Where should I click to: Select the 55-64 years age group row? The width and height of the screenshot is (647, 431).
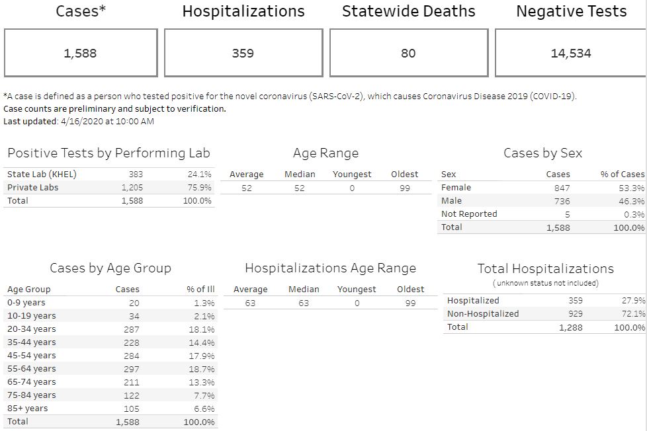point(32,369)
